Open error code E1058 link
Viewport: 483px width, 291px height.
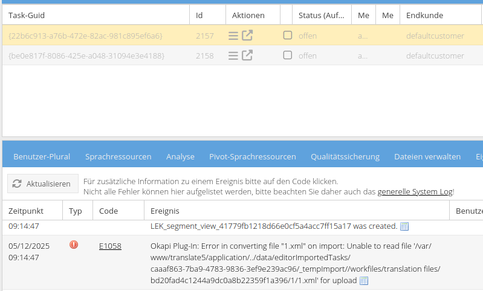click(x=110, y=246)
